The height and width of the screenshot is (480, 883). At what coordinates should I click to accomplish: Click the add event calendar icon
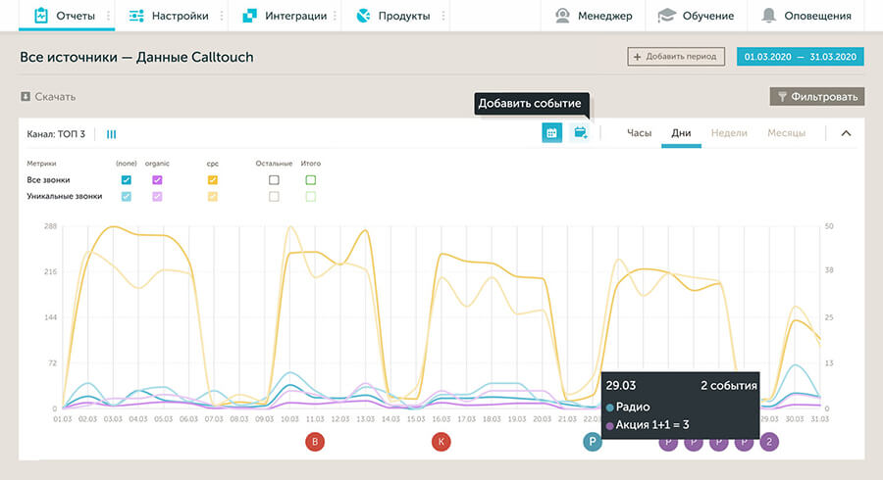click(580, 133)
